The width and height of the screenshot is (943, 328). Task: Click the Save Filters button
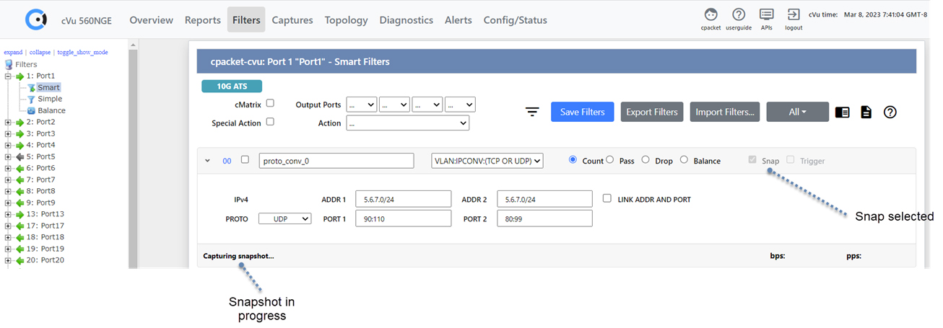[x=583, y=112]
